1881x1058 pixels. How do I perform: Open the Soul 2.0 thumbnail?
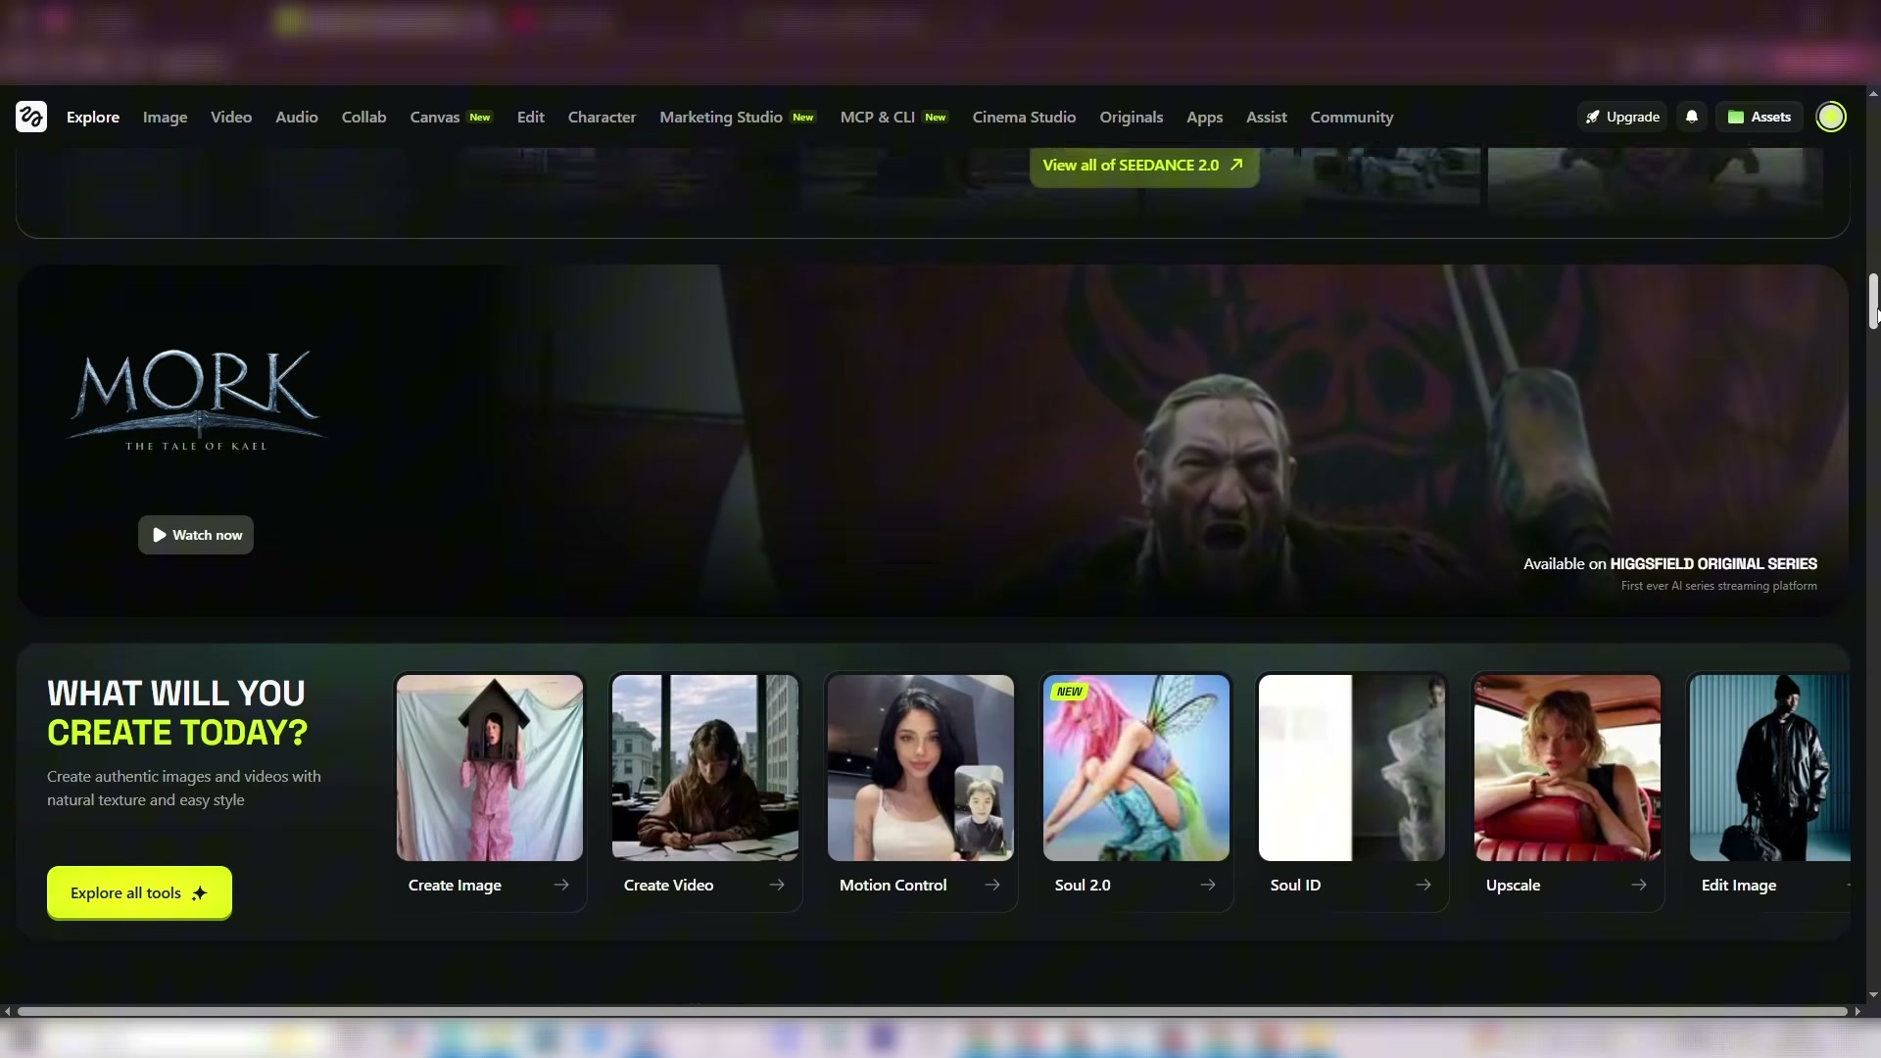coord(1136,768)
